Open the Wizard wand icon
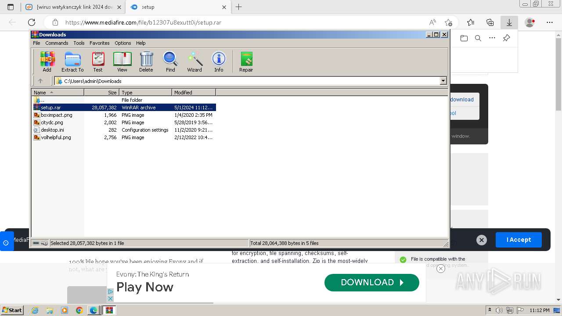 195,61
